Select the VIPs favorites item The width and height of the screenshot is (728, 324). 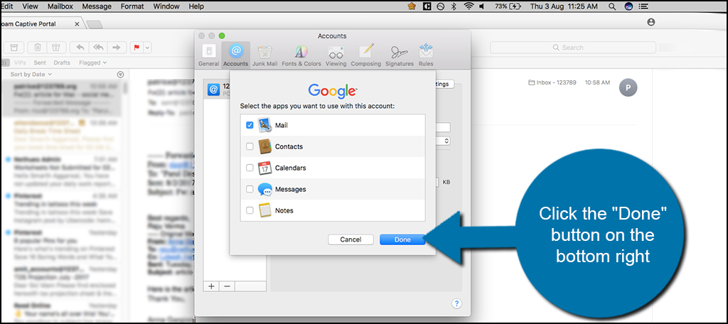[x=20, y=63]
